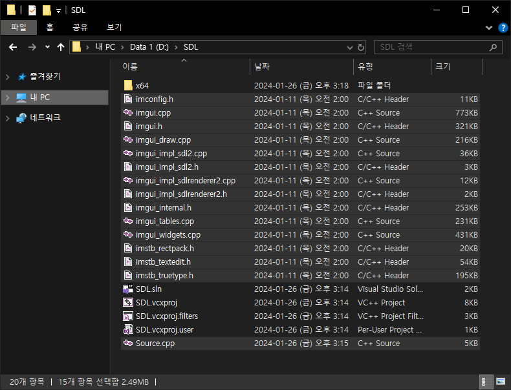Sort by the 크기 column header
This screenshot has height=390, width=511.
tap(457, 67)
